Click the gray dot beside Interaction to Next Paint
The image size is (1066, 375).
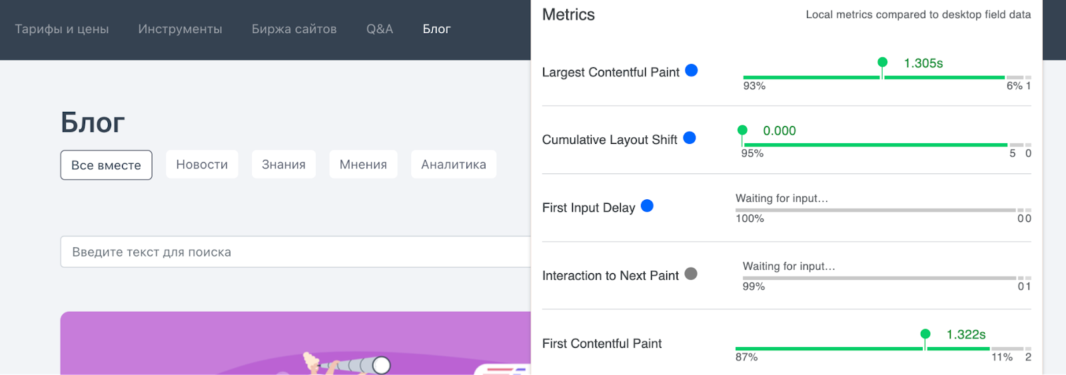691,274
